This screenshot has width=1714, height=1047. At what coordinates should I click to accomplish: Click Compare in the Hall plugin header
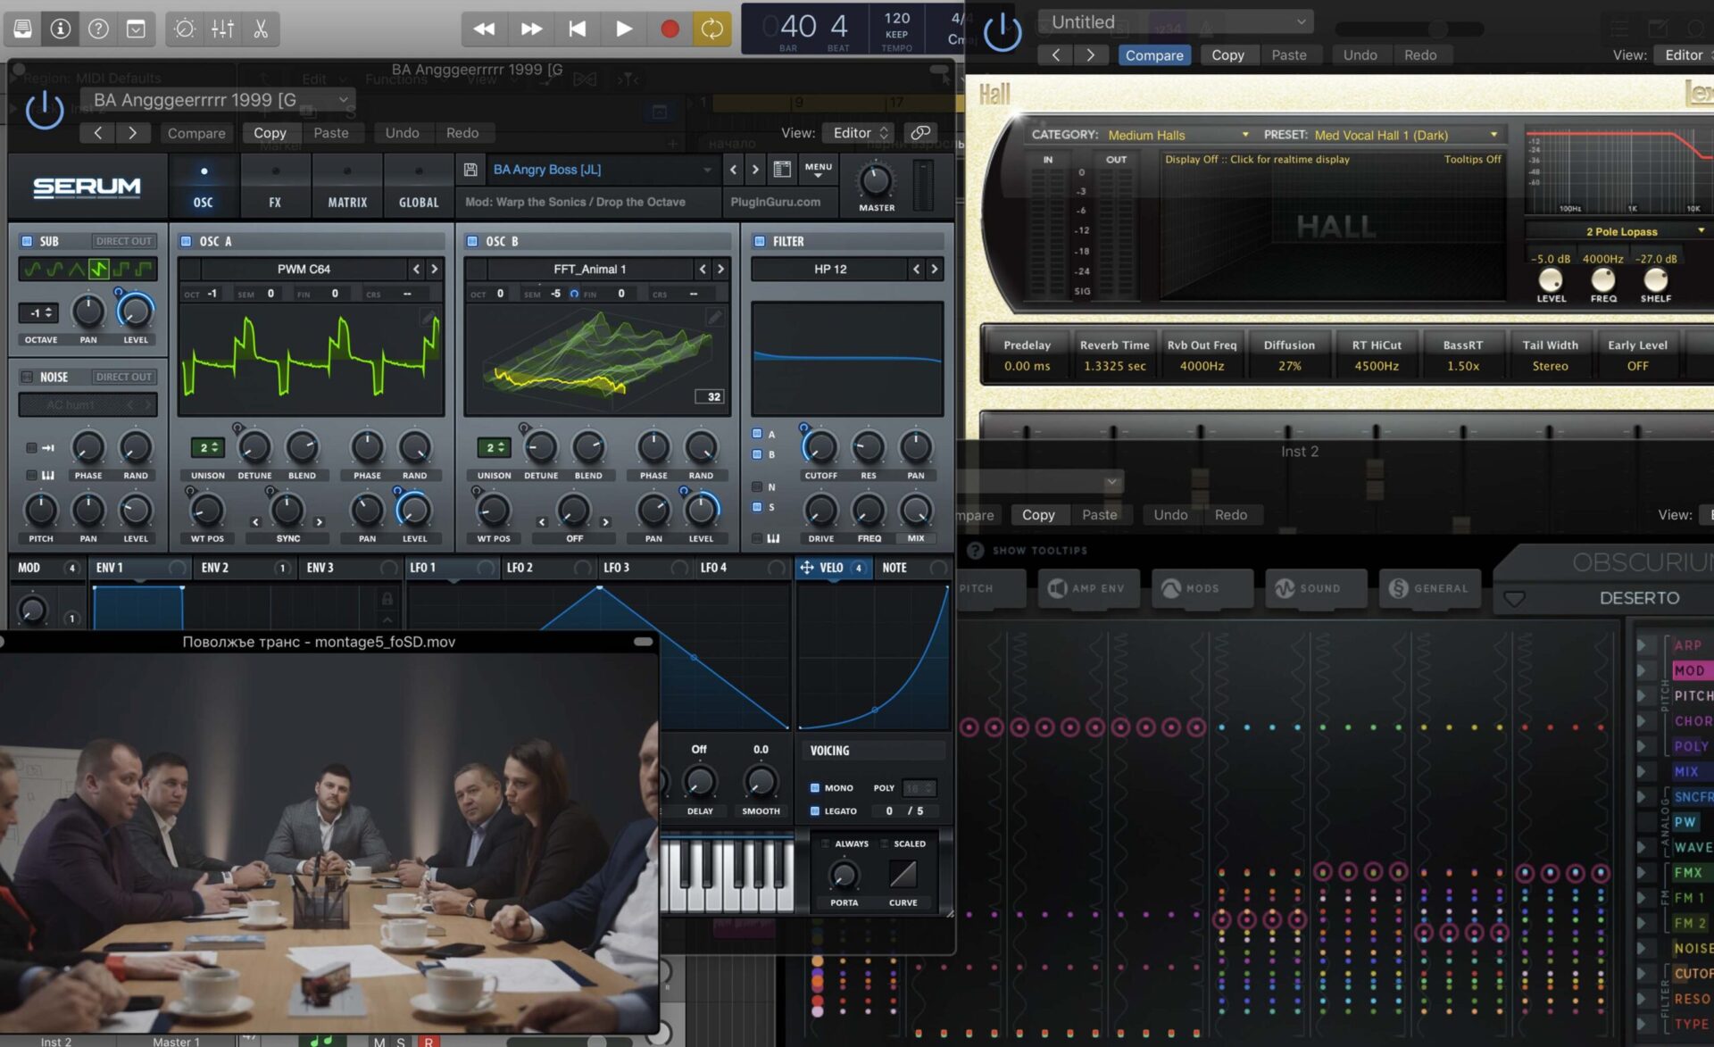[1153, 55]
